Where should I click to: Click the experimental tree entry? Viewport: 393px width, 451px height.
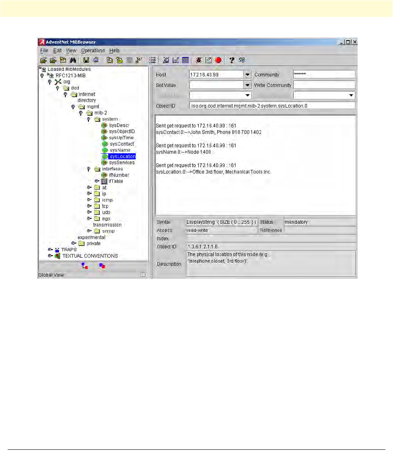tap(91, 237)
